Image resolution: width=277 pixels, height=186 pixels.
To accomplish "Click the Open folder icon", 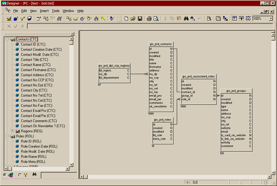I will [132, 19].
